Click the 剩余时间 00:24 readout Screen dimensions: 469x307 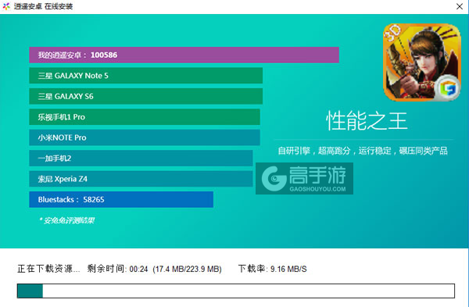[x=117, y=269]
